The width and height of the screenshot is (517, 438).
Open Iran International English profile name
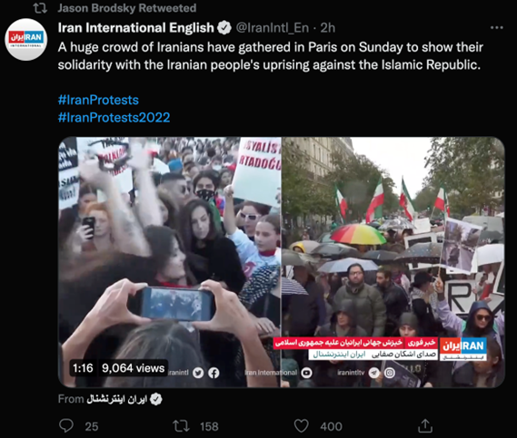point(136,28)
